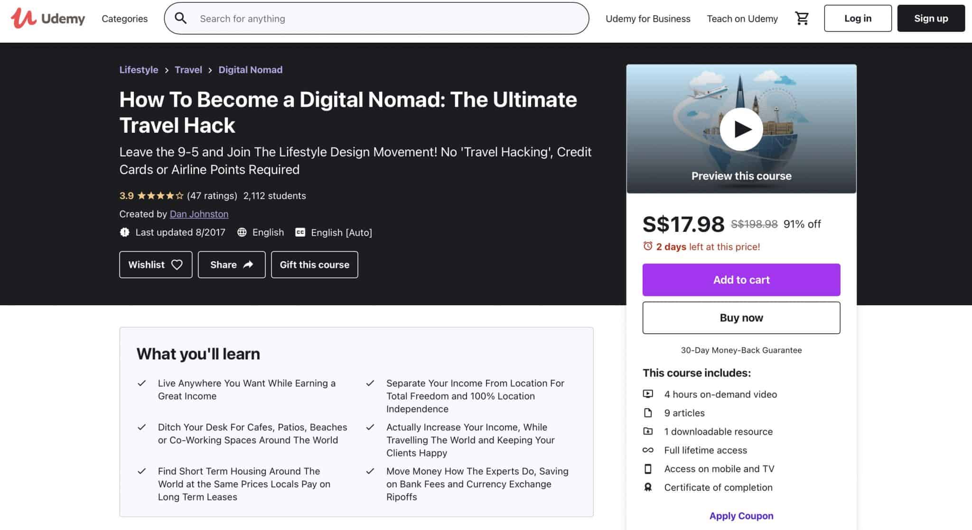The height and width of the screenshot is (530, 972).
Task: Click the infinity lifetime access icon
Action: [648, 450]
